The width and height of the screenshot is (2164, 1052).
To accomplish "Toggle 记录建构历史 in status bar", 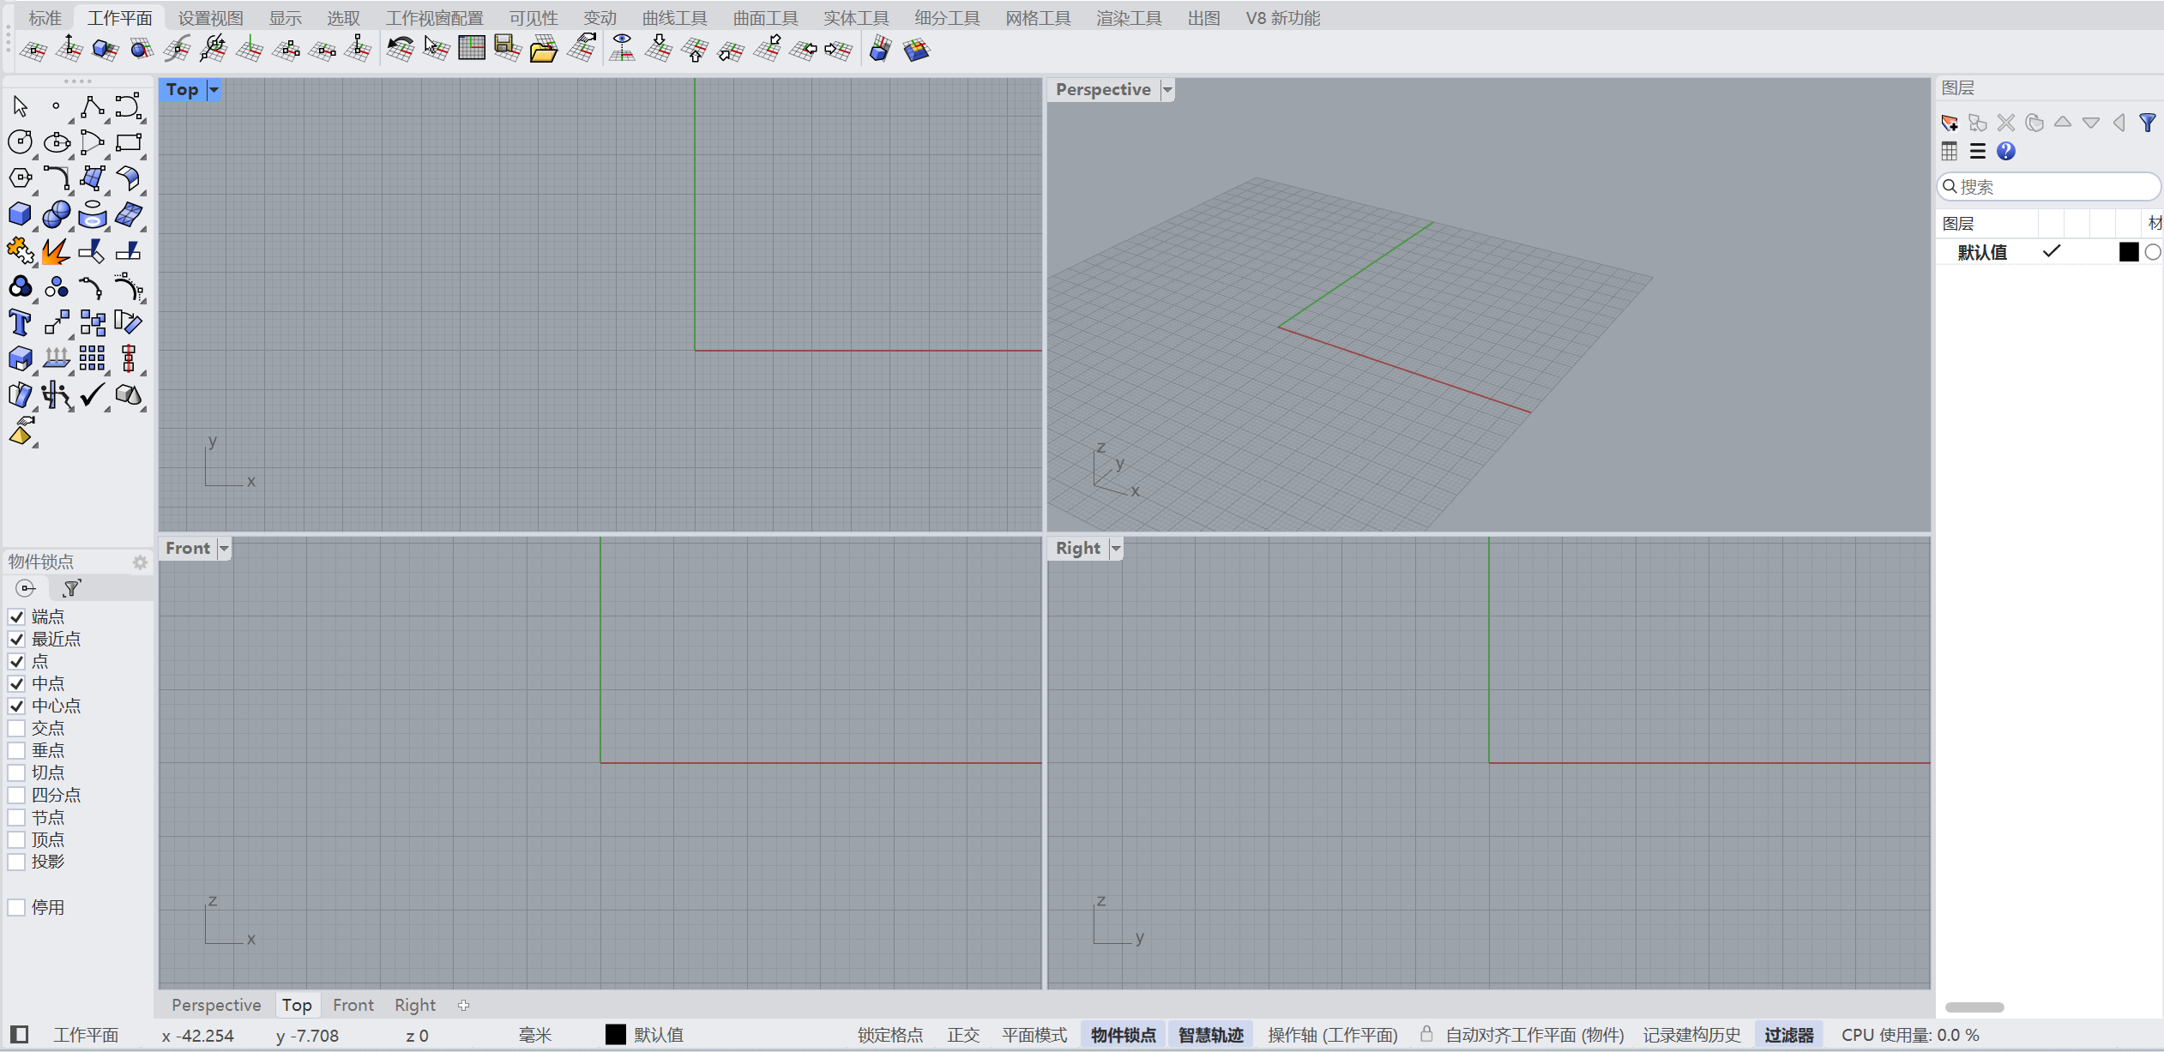I will [1692, 1035].
